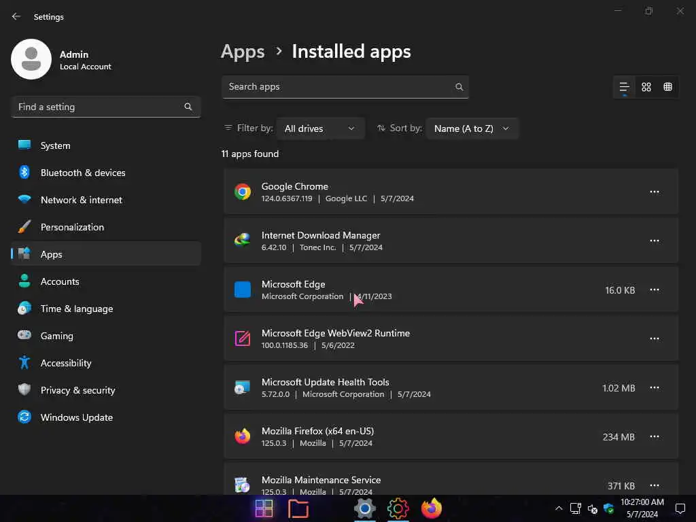Image resolution: width=696 pixels, height=522 pixels.
Task: Click the Microsoft Edge WebView2 Runtime text
Action: pos(336,333)
